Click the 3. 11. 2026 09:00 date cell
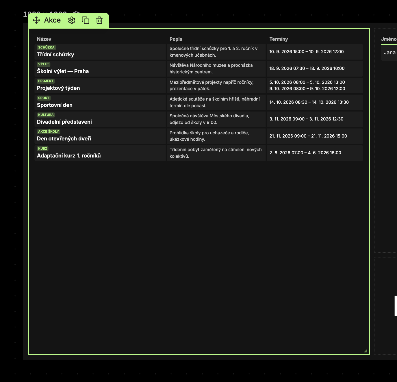This screenshot has height=382, width=397. point(315,119)
